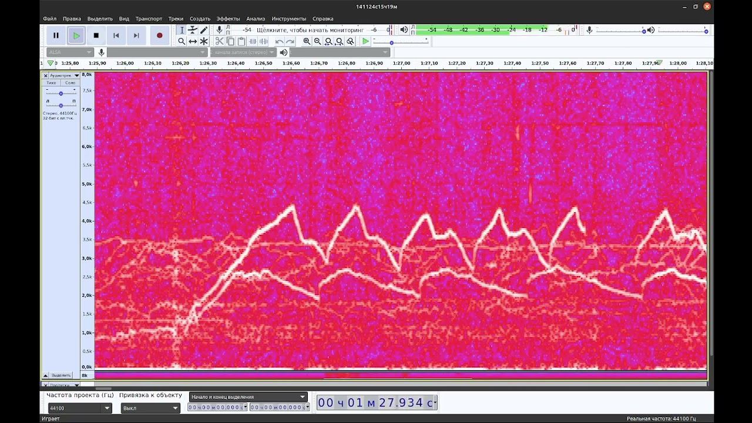Click the recording meter to start monitoring
Image resolution: width=752 pixels, height=423 pixels.
coord(310,30)
